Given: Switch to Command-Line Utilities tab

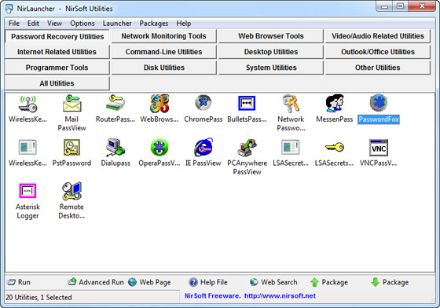Looking at the screenshot, I should point(164,52).
